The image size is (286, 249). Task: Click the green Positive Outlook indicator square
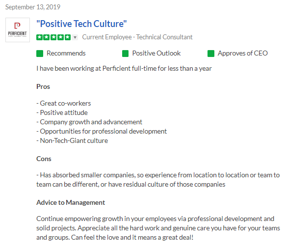(x=125, y=54)
